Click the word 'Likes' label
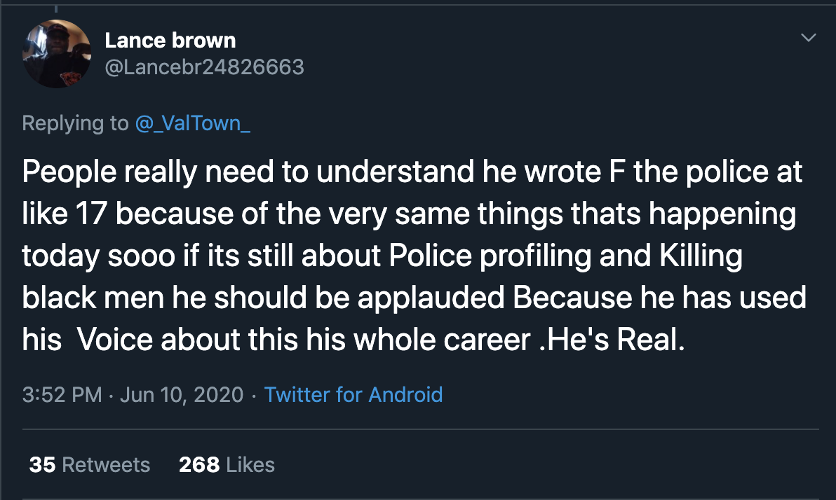This screenshot has width=836, height=500. 249,464
